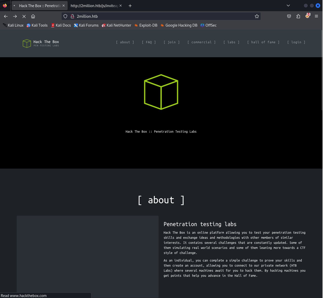
Task: Click the Firefox logo icon
Action: 5,6
